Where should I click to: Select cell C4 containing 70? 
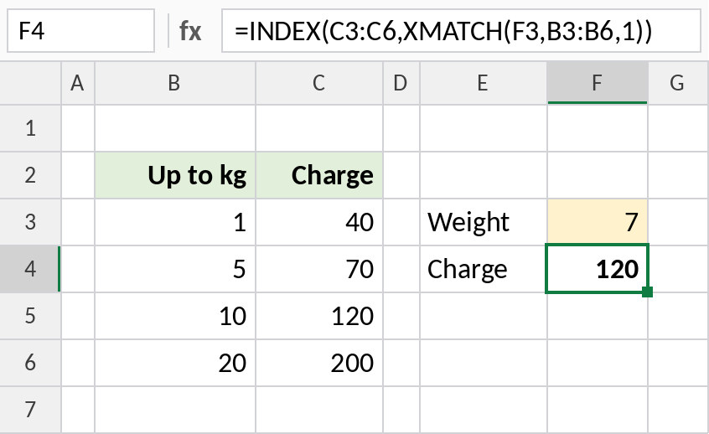point(319,269)
